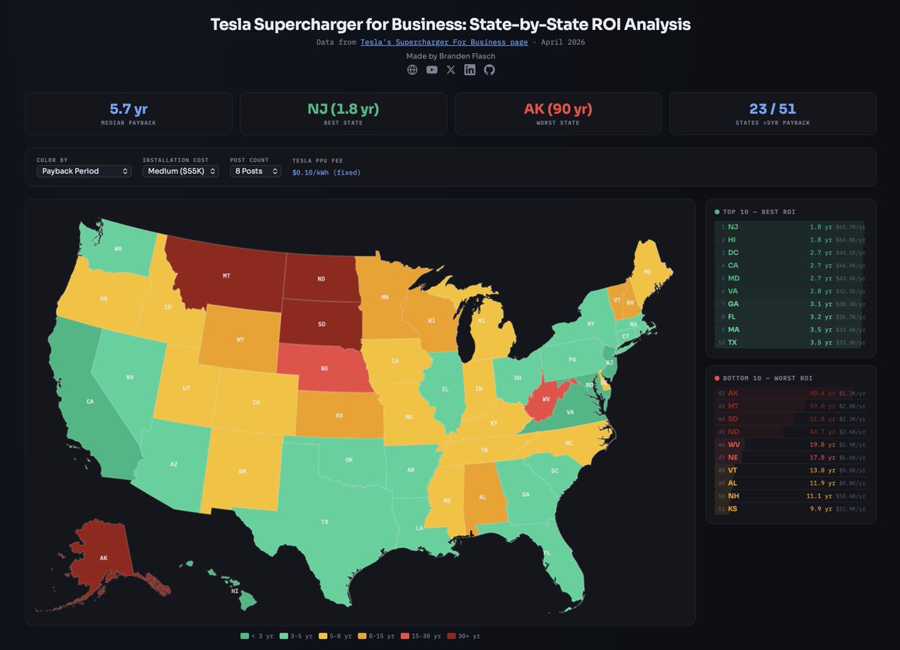Select the HI row in Top 10 list

790,240
